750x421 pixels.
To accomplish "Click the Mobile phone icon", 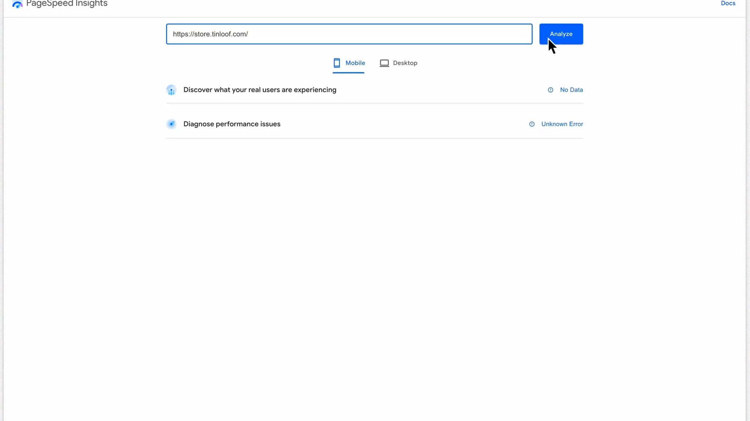I will [337, 63].
